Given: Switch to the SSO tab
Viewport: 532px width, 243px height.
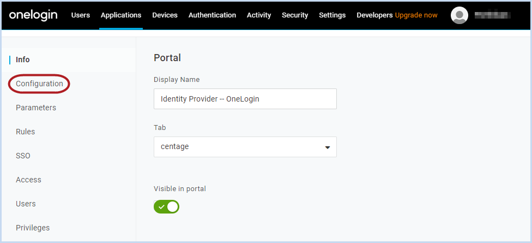Looking at the screenshot, I should [23, 156].
